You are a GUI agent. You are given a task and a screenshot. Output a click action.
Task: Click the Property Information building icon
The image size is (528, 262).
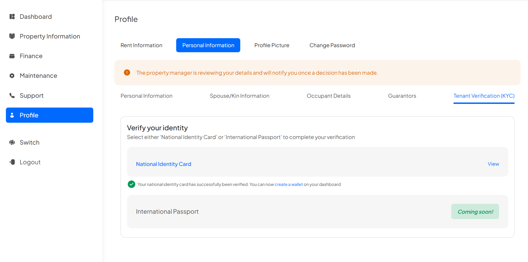12,36
